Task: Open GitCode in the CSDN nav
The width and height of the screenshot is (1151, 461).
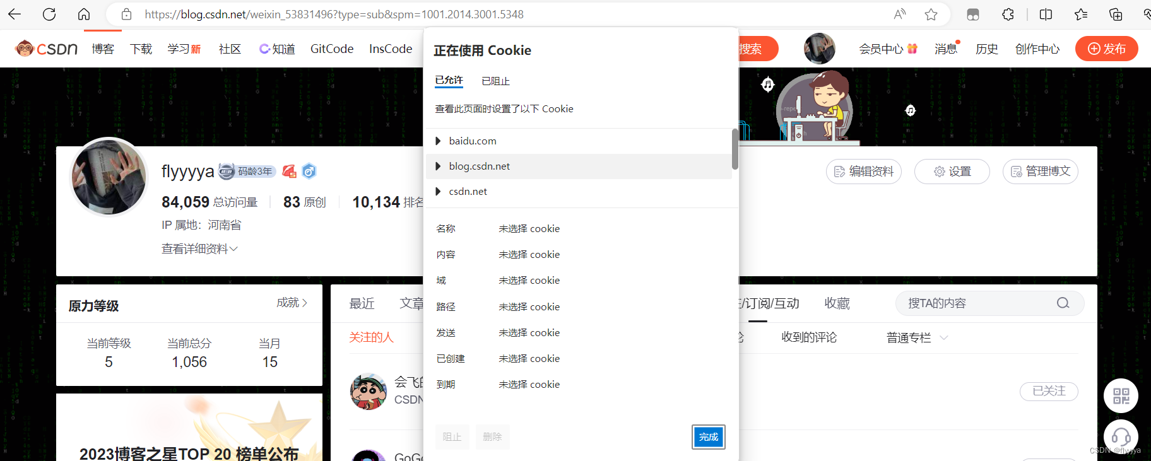Action: click(332, 49)
